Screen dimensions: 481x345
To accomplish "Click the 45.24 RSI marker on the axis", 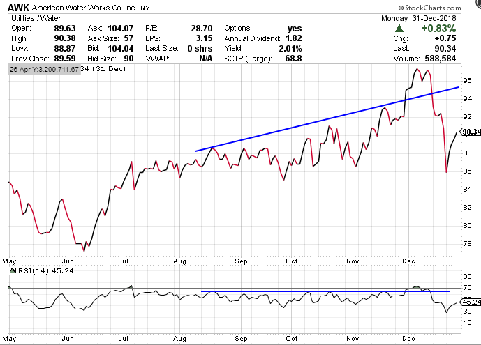I will [471, 302].
